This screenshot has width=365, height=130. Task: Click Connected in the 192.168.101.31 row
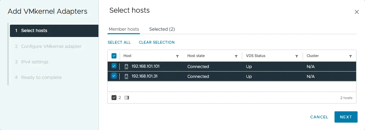[x=198, y=76]
